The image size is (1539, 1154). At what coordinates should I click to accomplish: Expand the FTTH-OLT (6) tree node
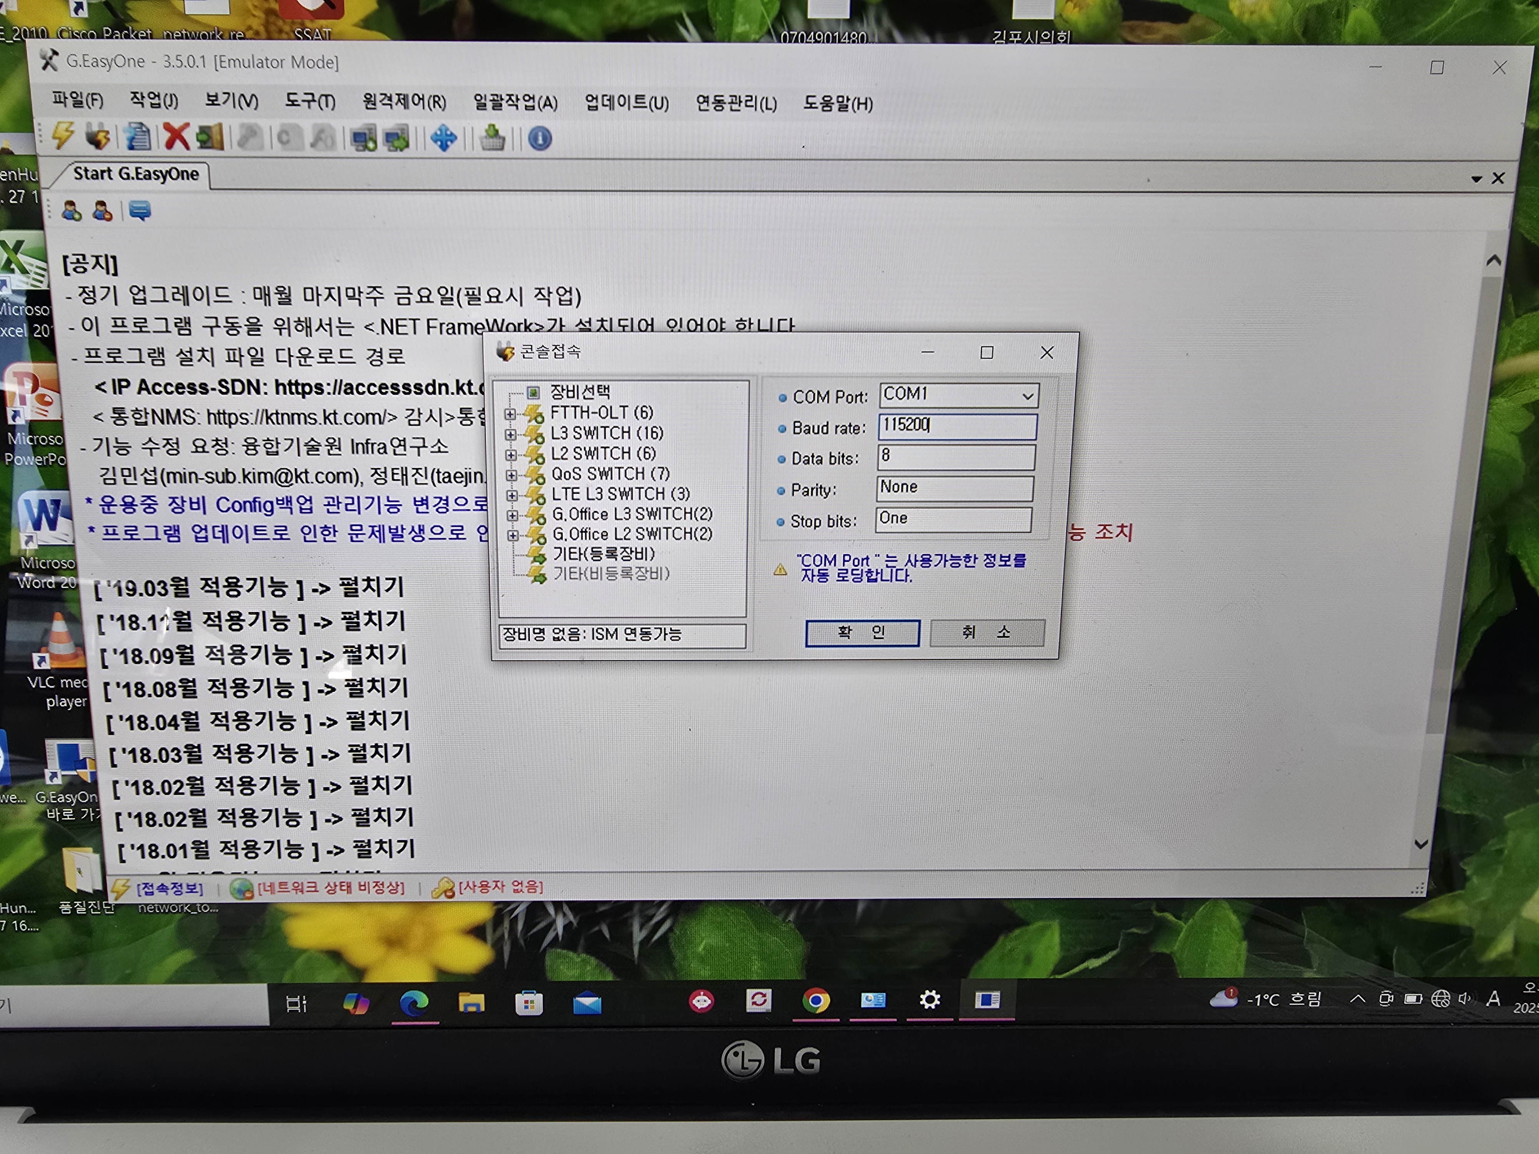pos(510,414)
